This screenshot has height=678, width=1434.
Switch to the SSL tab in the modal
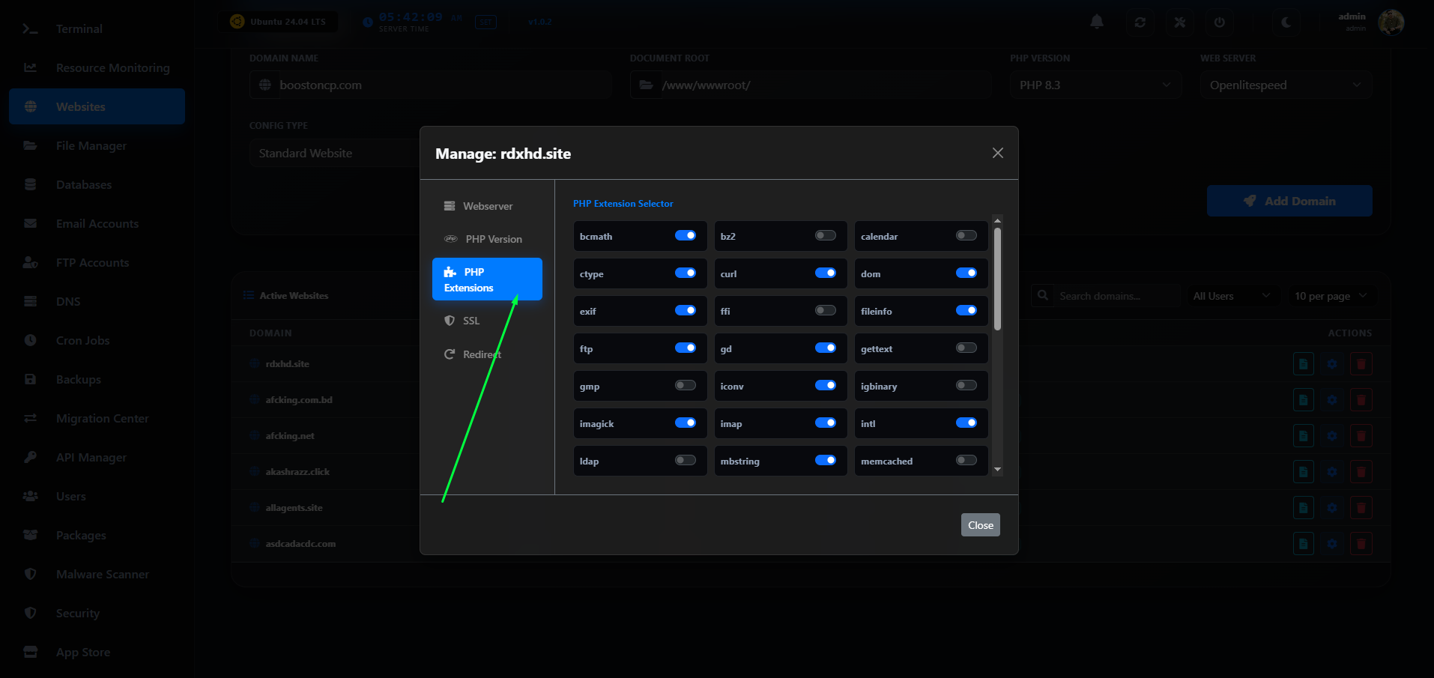[471, 320]
